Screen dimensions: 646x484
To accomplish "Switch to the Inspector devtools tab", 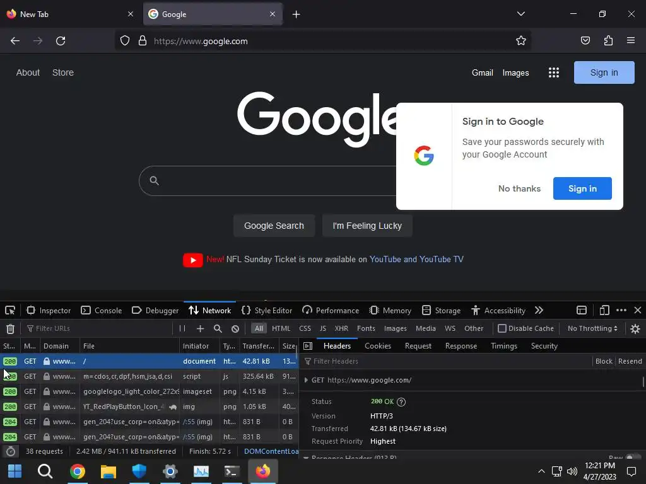I will [49, 310].
